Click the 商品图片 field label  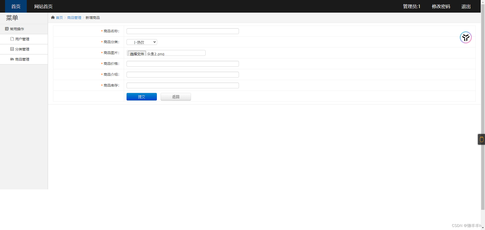111,53
